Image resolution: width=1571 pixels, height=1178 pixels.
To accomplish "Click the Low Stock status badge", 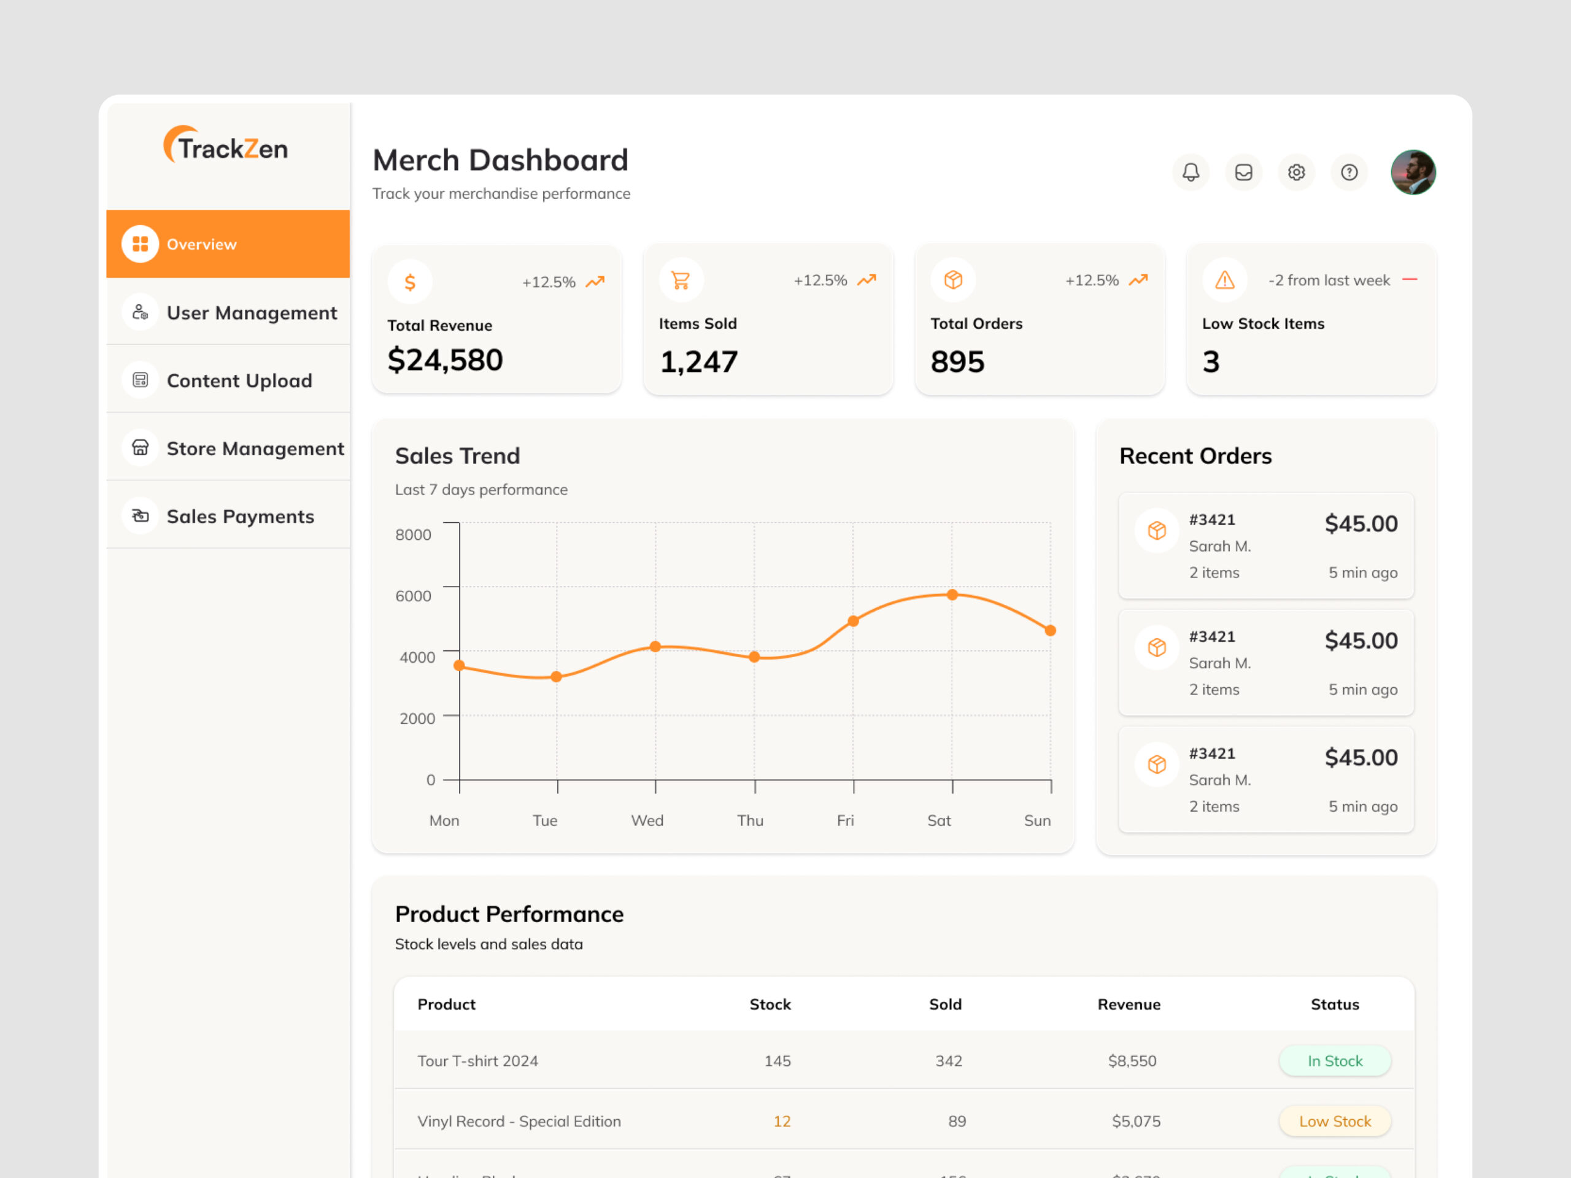I will pyautogui.click(x=1335, y=1121).
